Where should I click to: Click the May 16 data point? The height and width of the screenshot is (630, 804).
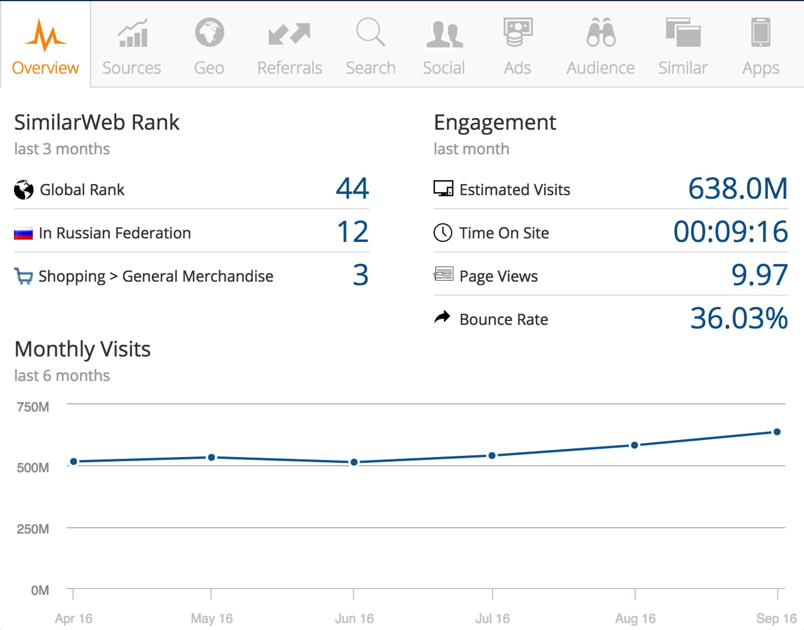[x=212, y=458]
